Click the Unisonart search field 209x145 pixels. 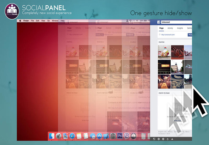(176, 22)
